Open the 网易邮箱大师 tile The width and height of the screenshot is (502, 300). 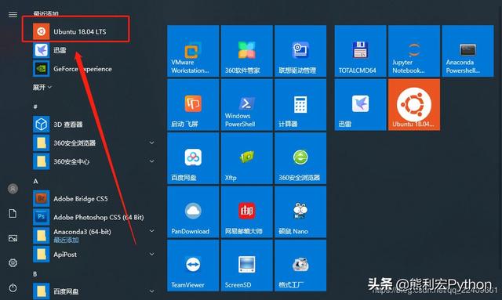[247, 212]
